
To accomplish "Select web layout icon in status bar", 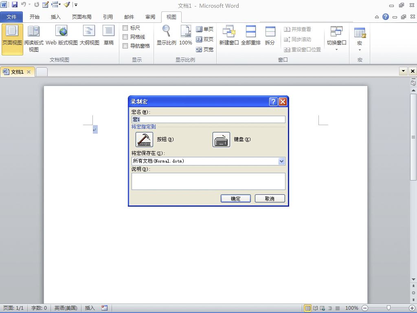I will pos(323,308).
